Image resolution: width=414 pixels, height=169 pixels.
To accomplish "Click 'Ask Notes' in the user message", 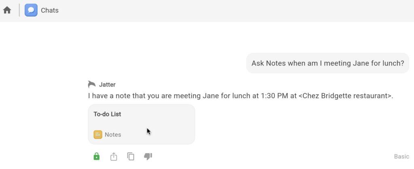I will tap(268, 63).
